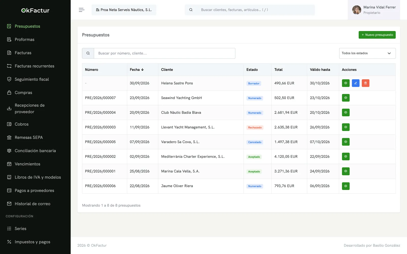Screen dimensions: 407x254
Task: Open the Proa Neta Serveis Nàutics company selector
Action: pyautogui.click(x=124, y=10)
